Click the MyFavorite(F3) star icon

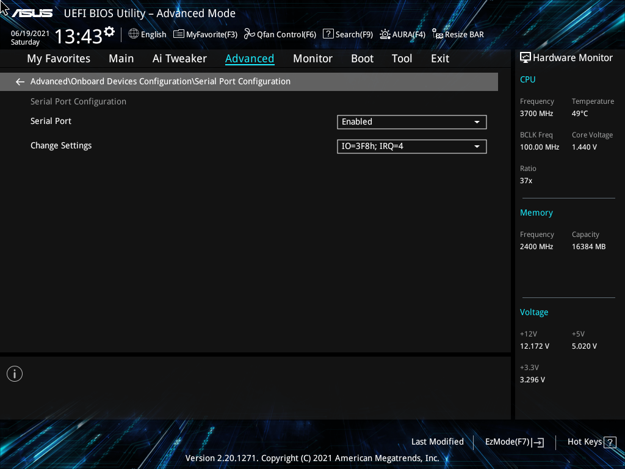pyautogui.click(x=178, y=34)
